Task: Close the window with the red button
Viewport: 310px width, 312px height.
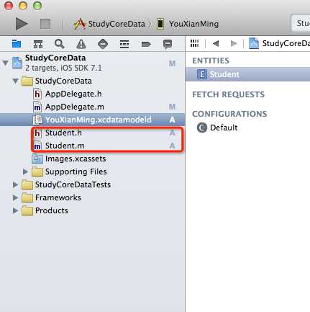Action: [9, 6]
